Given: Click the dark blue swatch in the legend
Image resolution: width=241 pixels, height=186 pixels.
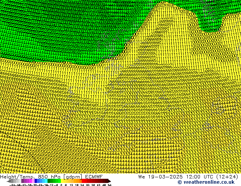Looking at the screenshot, I should pyautogui.click(x=36, y=181).
